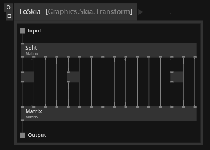Screen dimensions: 210x150
Task: Select the Split Matrix node
Action: [109, 50]
